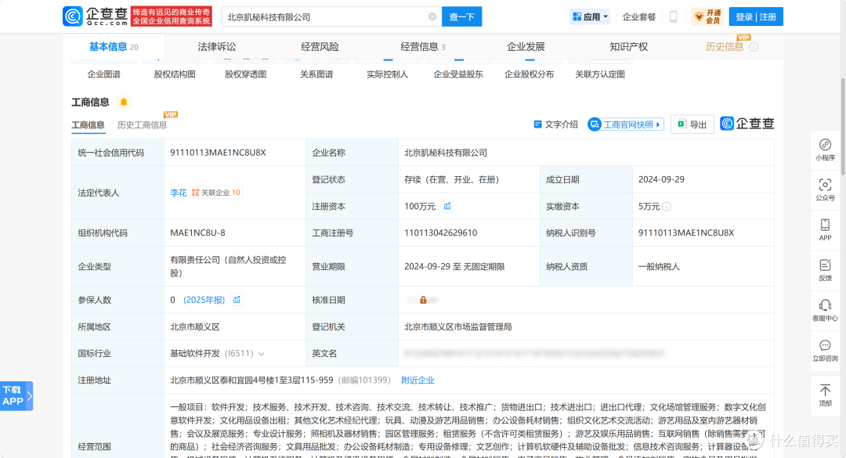
Task: Select the 工商信息 sub-tab
Action: [x=88, y=124]
